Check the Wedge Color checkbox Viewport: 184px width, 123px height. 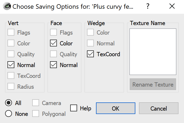click(91, 33)
